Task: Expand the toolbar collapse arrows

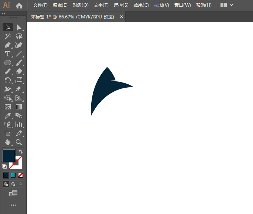Action: 4,13
